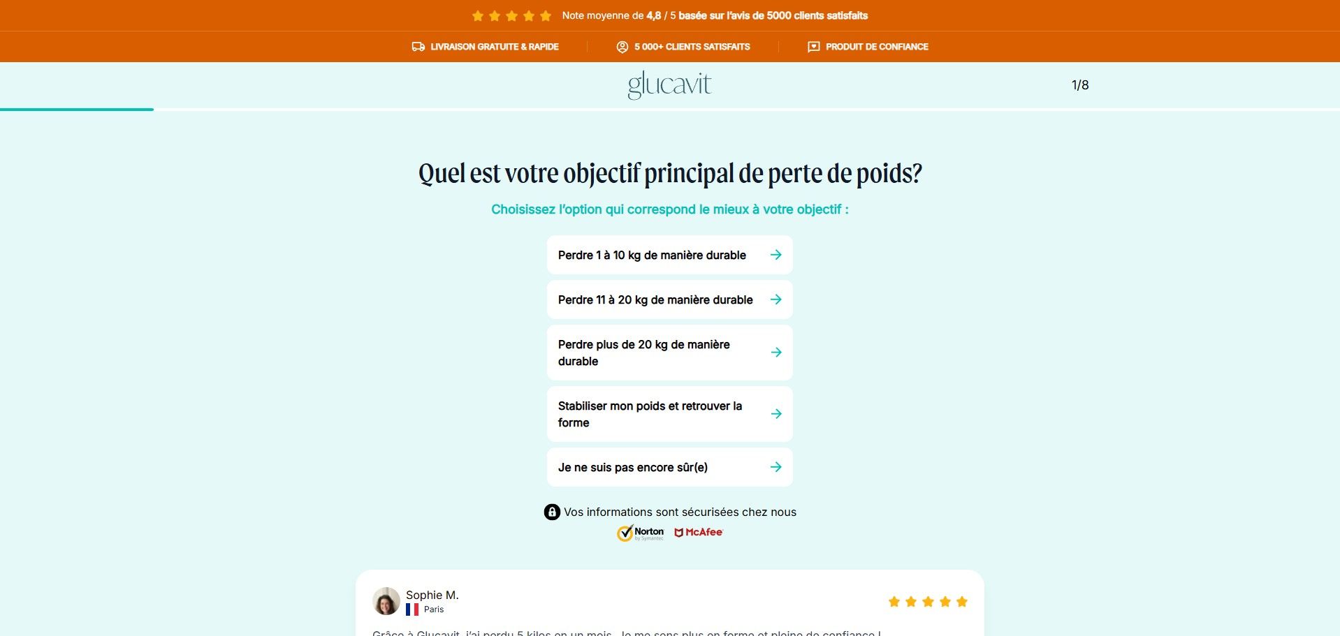Click the trusted product heart icon
The height and width of the screenshot is (636, 1340).
813,47
